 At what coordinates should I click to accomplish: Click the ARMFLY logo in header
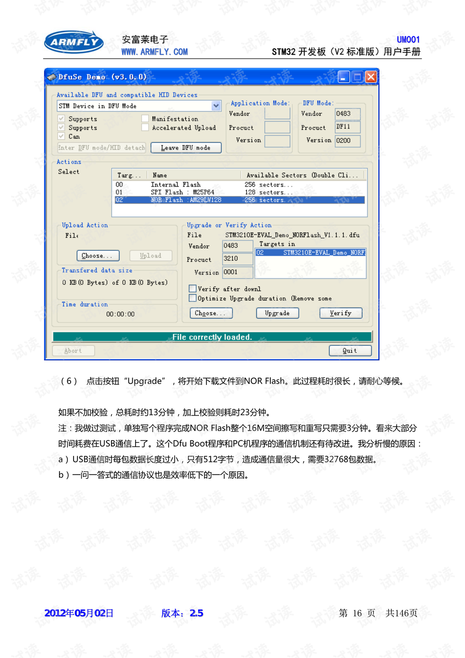74,42
